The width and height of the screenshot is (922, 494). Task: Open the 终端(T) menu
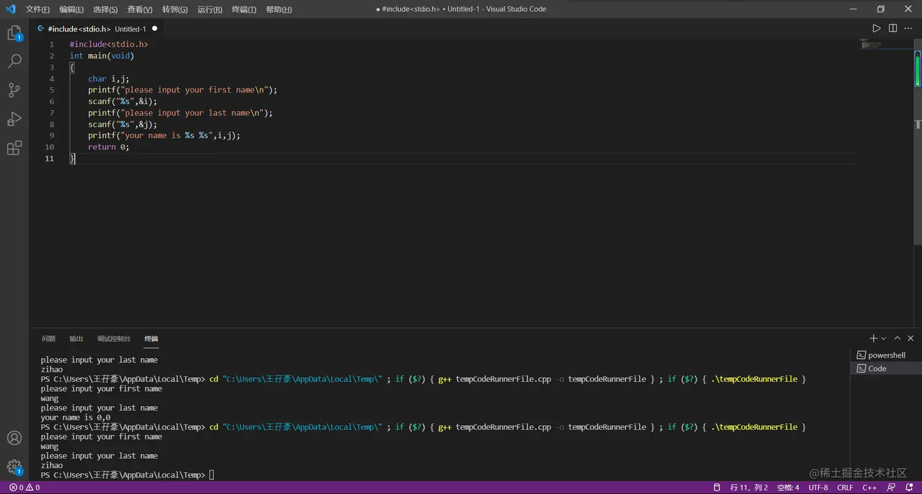[x=244, y=9]
